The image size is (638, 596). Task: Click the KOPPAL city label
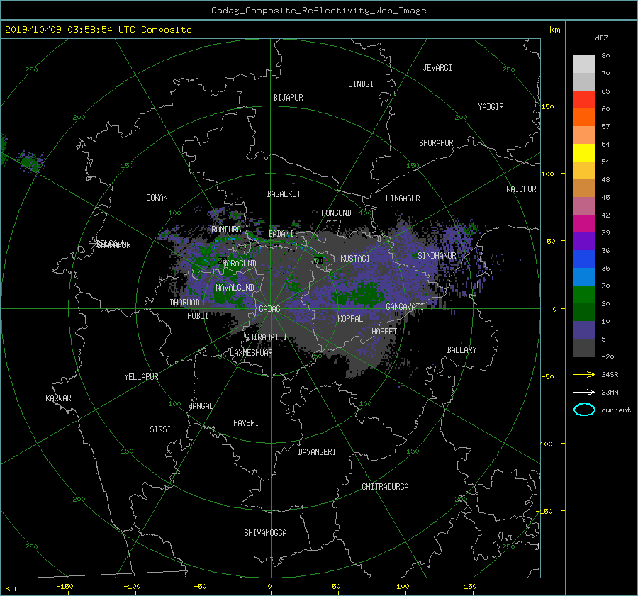tap(350, 318)
